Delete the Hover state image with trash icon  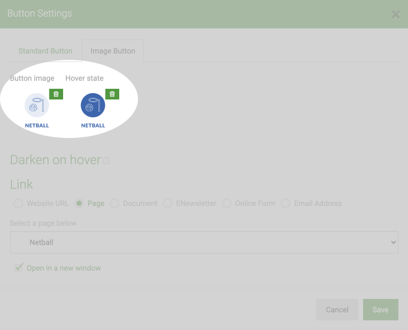click(112, 94)
